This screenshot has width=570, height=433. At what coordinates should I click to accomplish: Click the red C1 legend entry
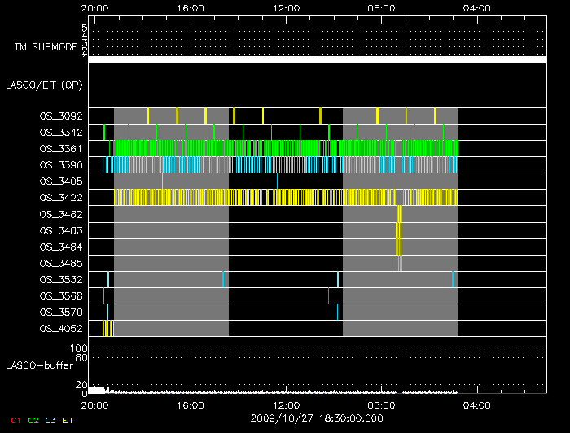(15, 420)
